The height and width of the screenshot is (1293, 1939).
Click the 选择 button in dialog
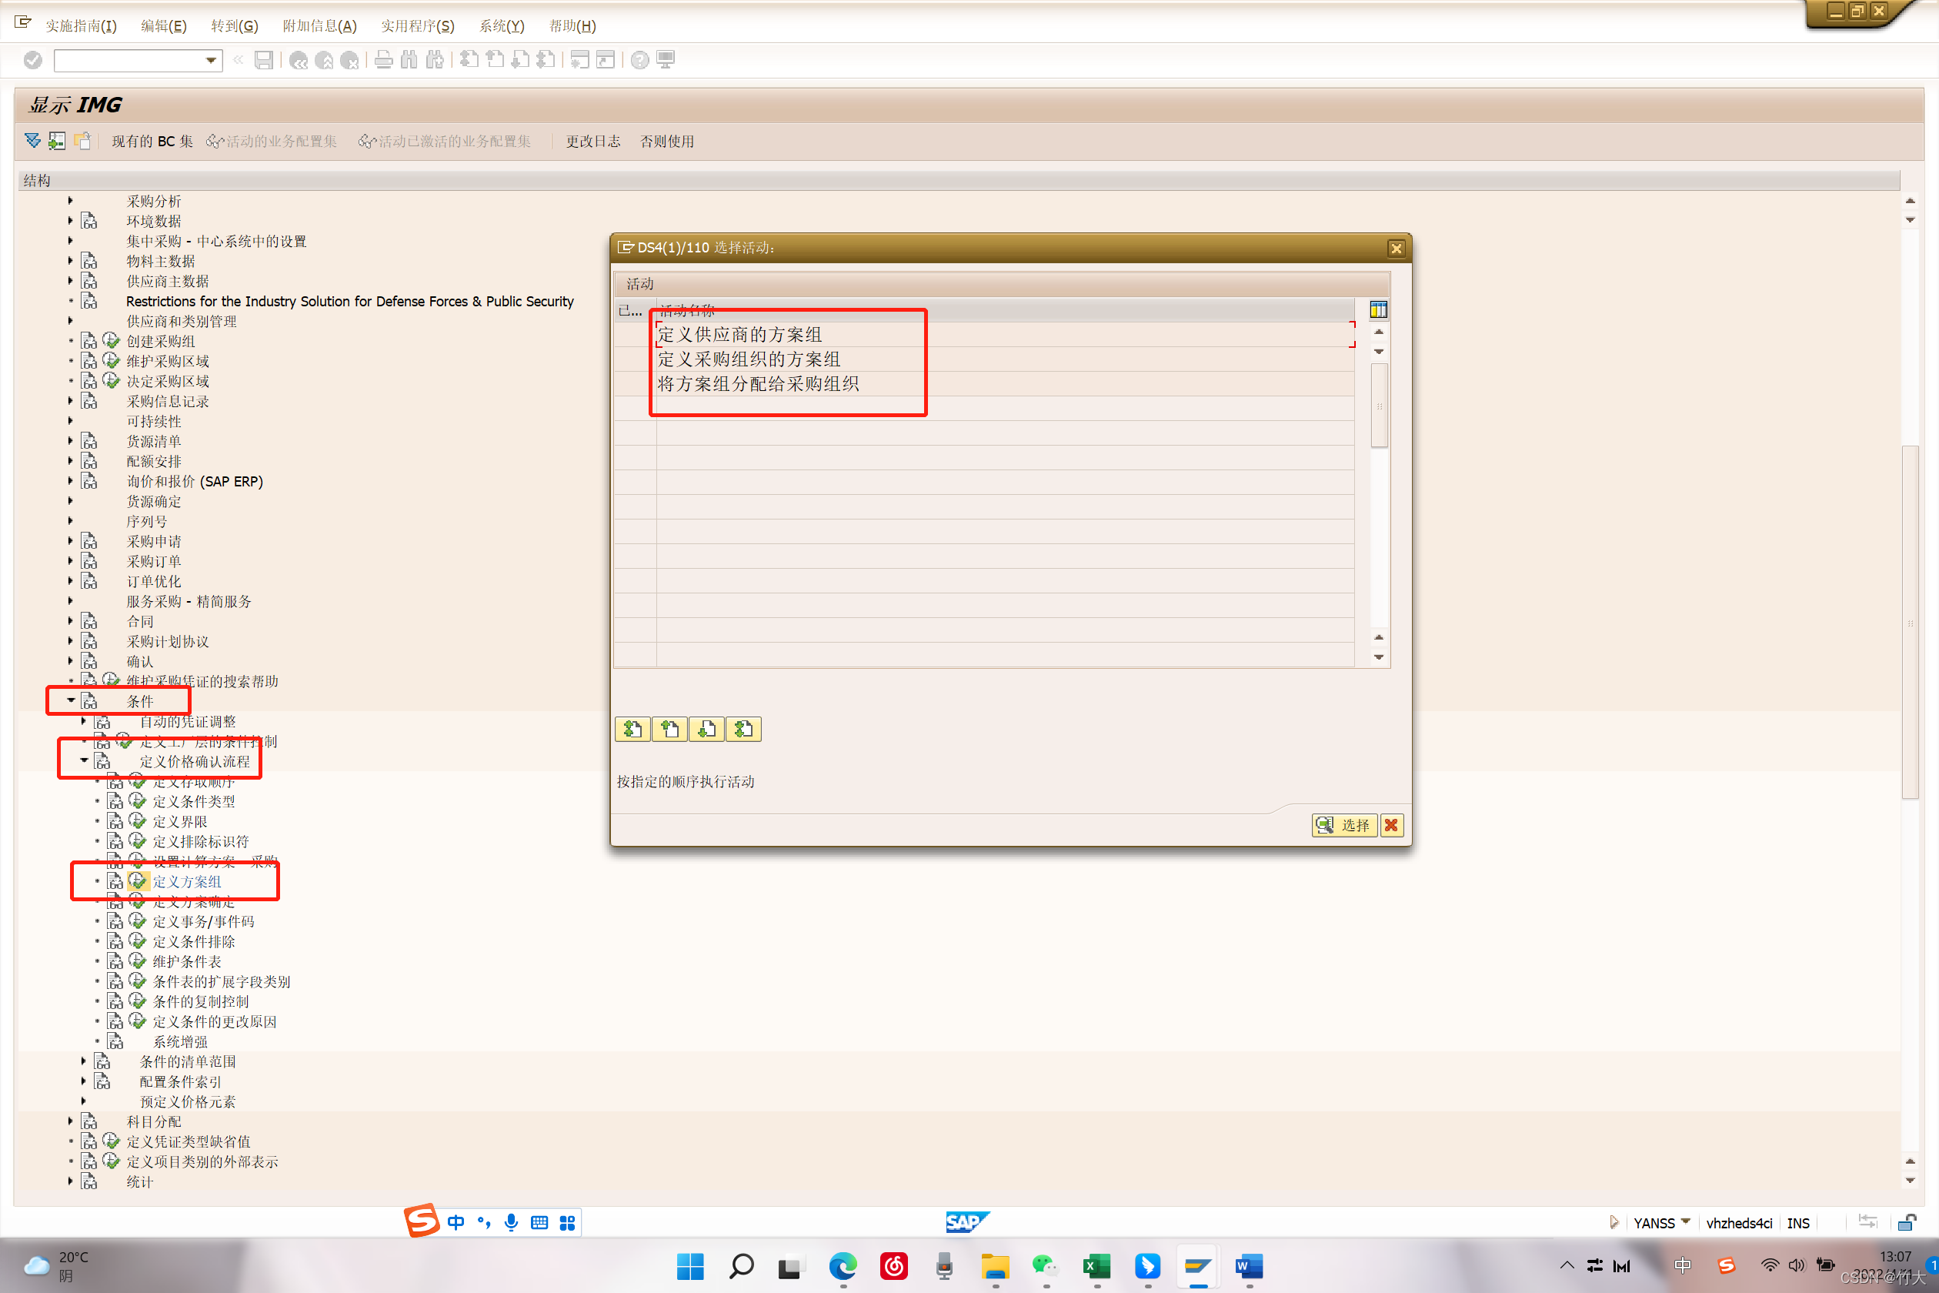(1343, 824)
